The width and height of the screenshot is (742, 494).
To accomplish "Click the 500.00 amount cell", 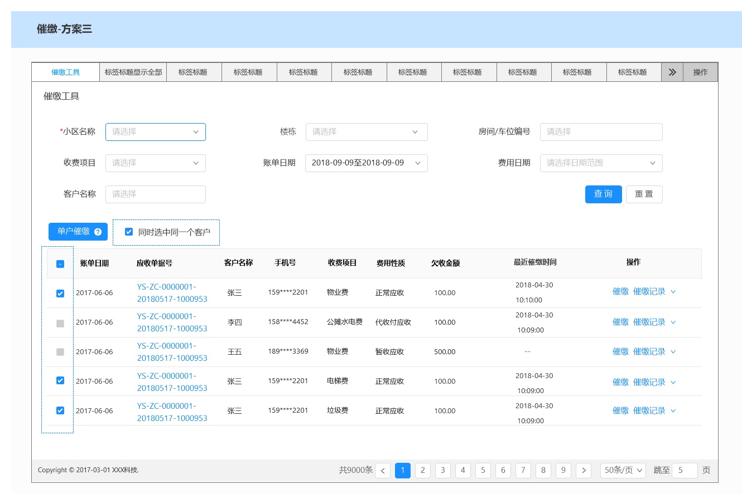I will [x=445, y=352].
